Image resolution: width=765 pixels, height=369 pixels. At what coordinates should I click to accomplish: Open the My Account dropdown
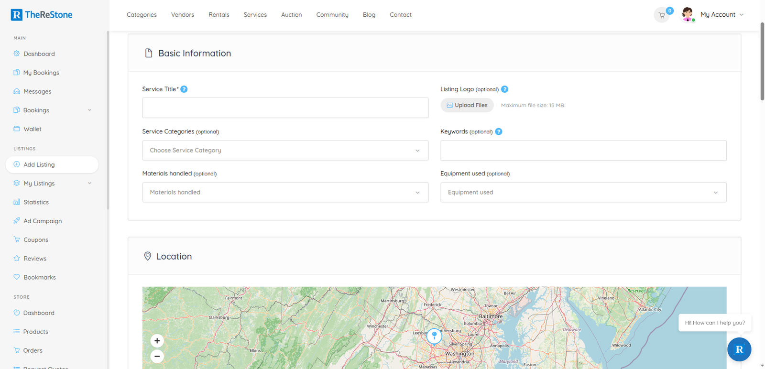coord(722,15)
